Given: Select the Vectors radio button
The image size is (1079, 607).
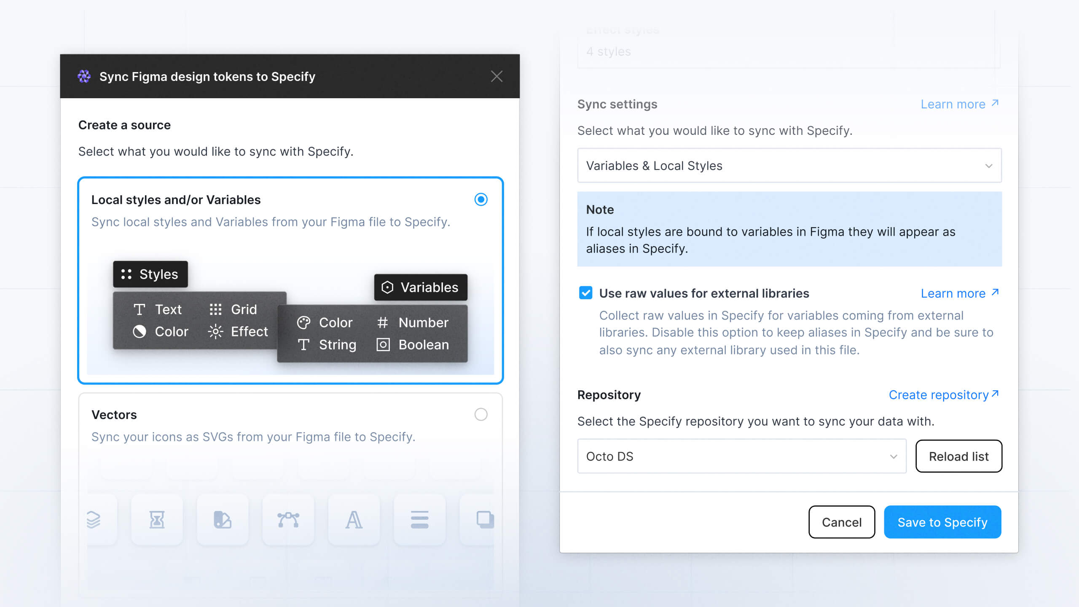Looking at the screenshot, I should (481, 414).
